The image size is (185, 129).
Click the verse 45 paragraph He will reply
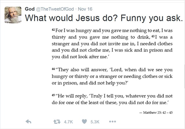[x=112, y=99]
